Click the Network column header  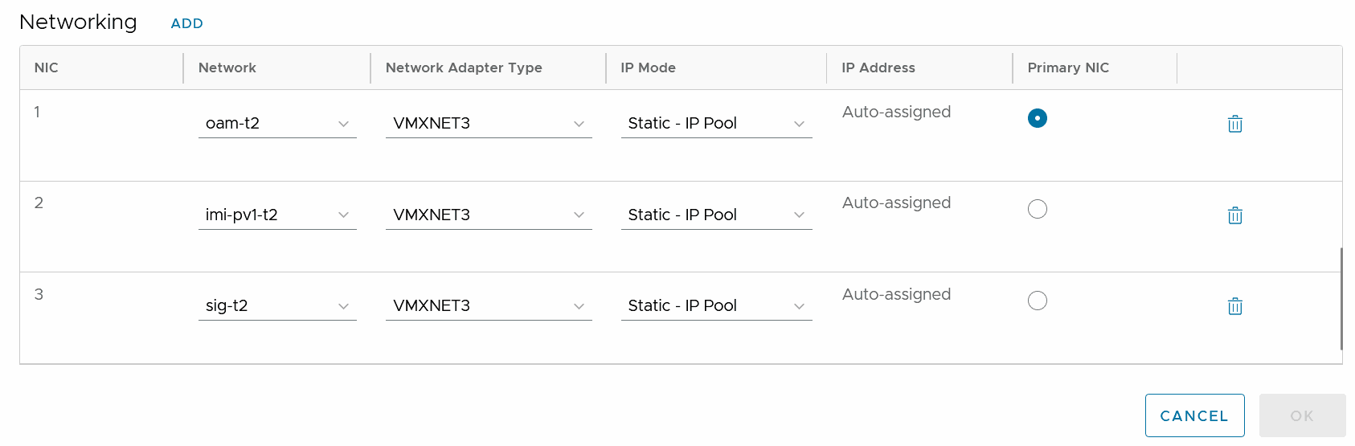click(227, 68)
